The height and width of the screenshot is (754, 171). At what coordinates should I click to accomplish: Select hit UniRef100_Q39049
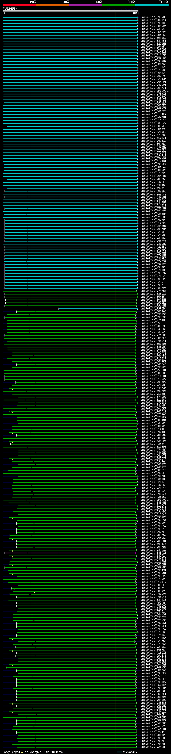153,29
